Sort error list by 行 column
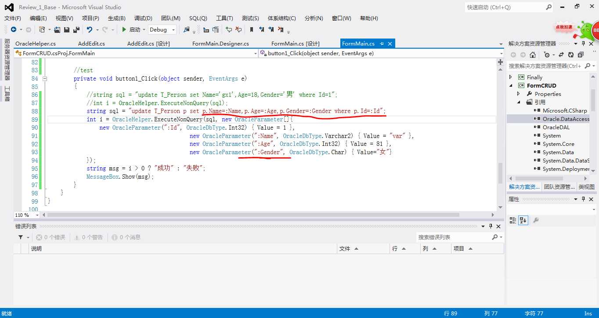 405,248
